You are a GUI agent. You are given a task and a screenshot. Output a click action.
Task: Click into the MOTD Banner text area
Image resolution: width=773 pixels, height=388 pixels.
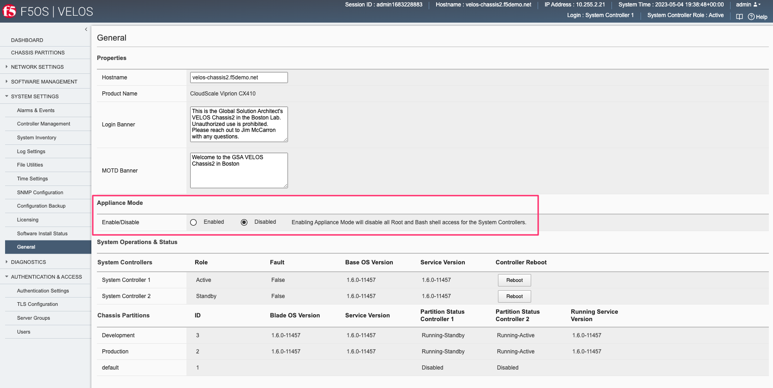(239, 171)
